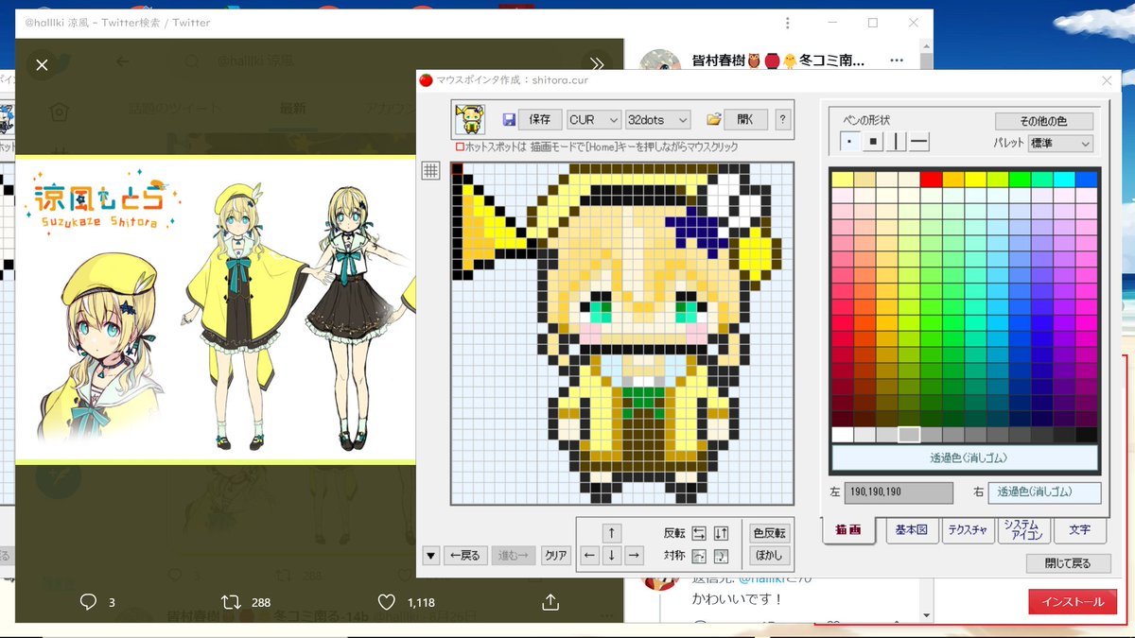Shift image right with right arrow button
This screenshot has height=638, width=1135.
tap(634, 556)
